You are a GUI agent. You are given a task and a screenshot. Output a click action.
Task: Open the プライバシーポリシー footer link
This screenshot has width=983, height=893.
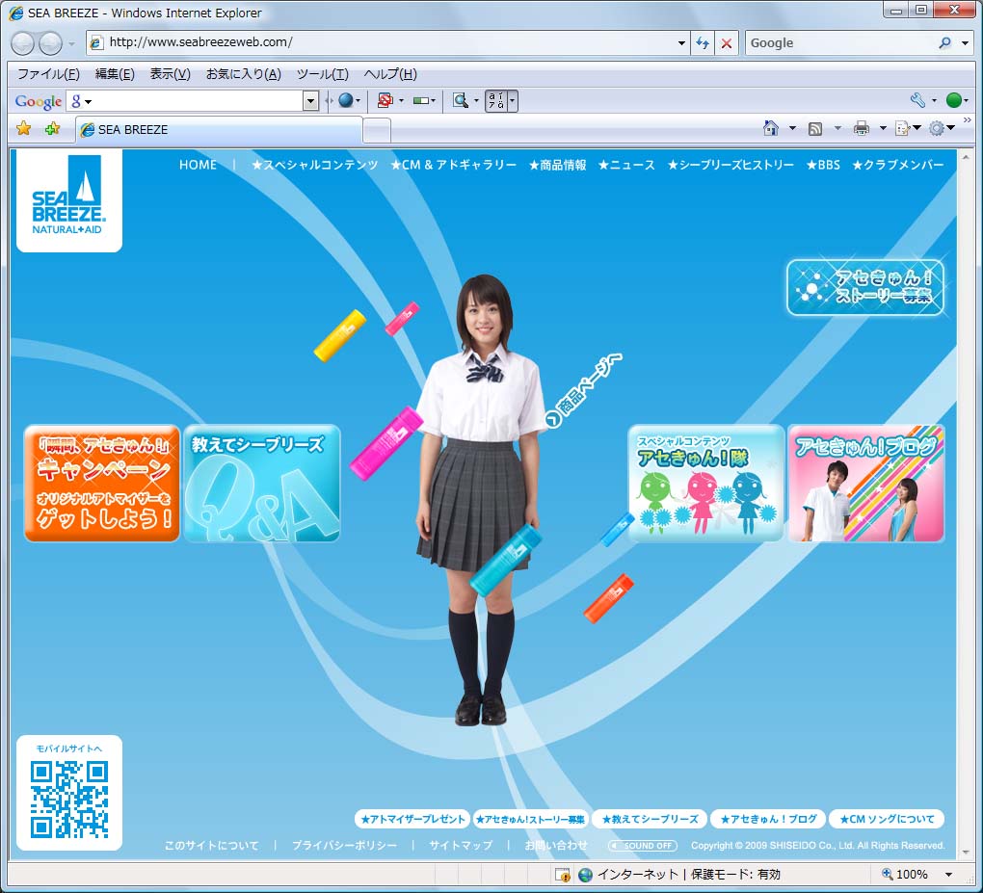pos(344,846)
